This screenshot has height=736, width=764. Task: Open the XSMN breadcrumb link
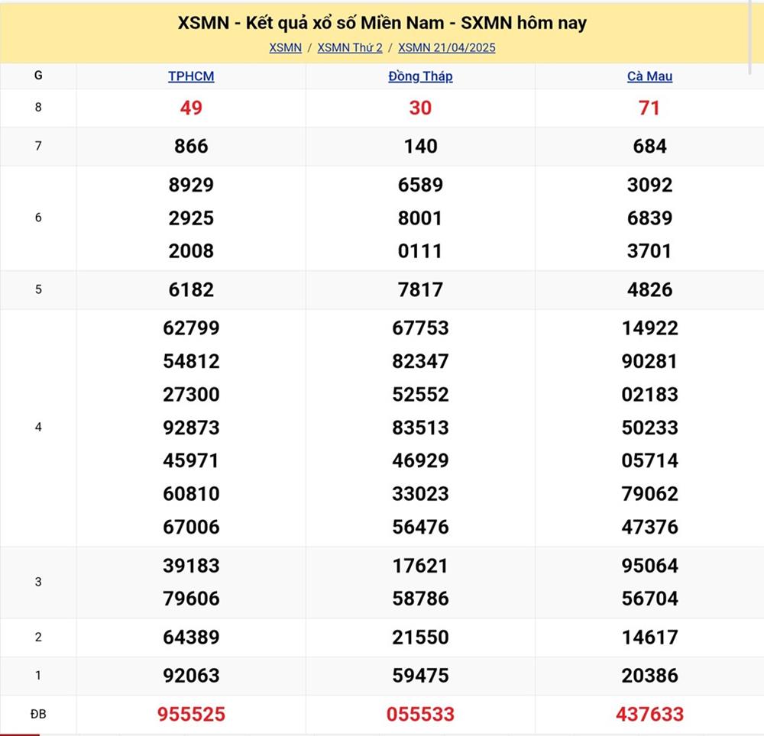tap(285, 47)
